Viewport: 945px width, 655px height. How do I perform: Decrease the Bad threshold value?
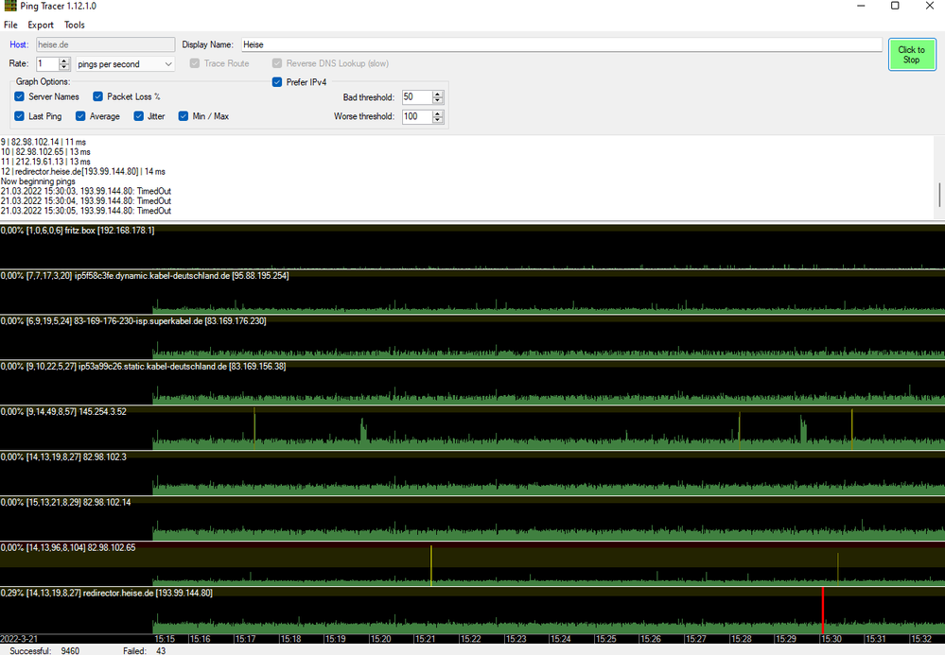click(x=437, y=100)
